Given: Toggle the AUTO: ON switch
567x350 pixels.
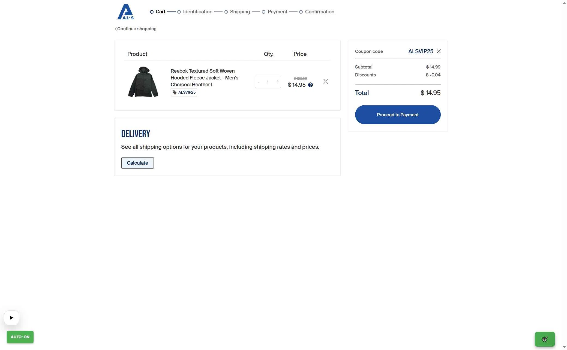Looking at the screenshot, I should 20,337.
